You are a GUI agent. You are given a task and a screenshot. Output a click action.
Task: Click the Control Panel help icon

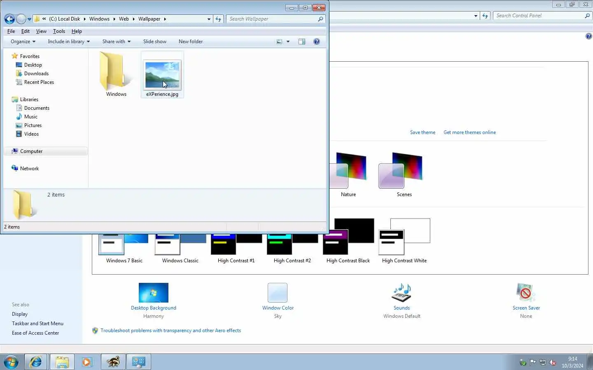point(589,36)
